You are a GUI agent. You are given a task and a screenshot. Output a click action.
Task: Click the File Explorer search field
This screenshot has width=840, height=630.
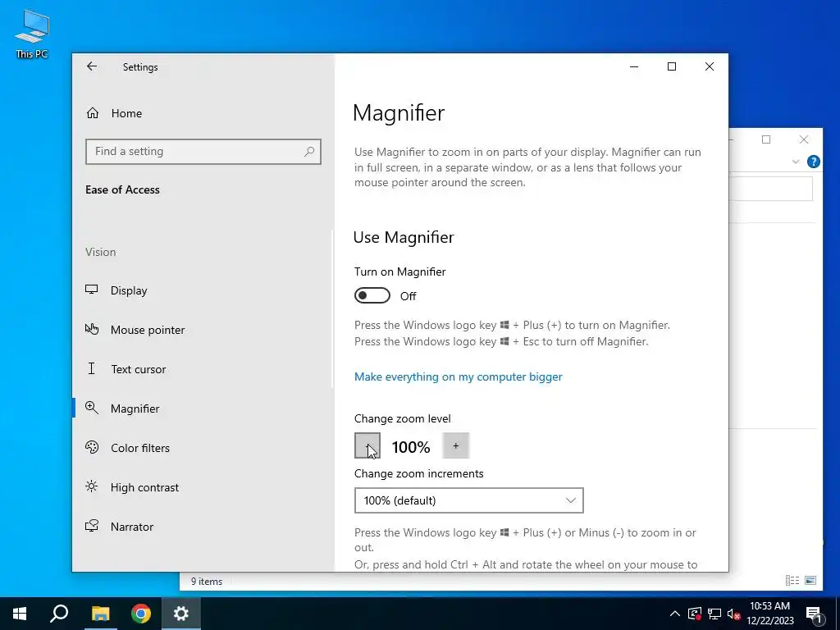(x=771, y=189)
